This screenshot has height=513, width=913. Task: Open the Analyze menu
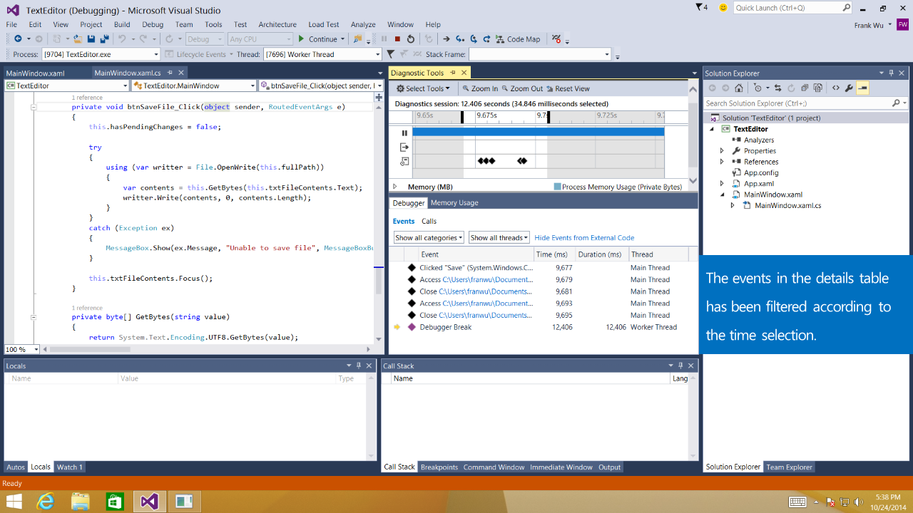click(x=363, y=24)
